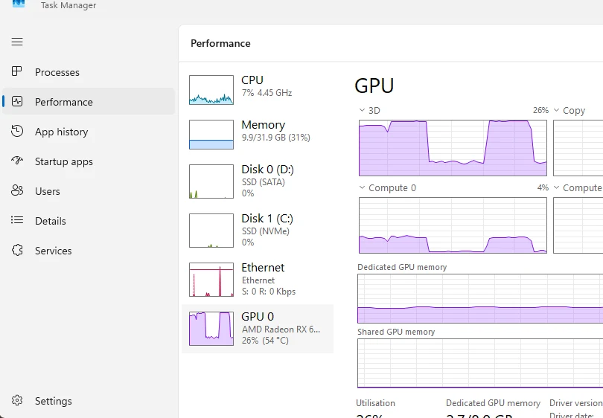
Task: Click the Performance sidebar icon
Action: tap(17, 101)
